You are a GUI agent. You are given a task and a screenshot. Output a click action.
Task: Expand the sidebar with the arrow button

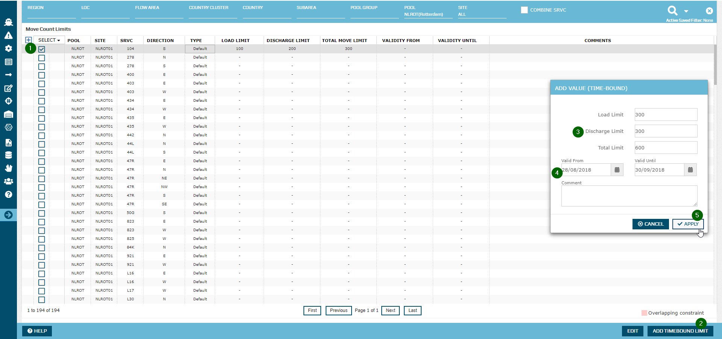8,215
